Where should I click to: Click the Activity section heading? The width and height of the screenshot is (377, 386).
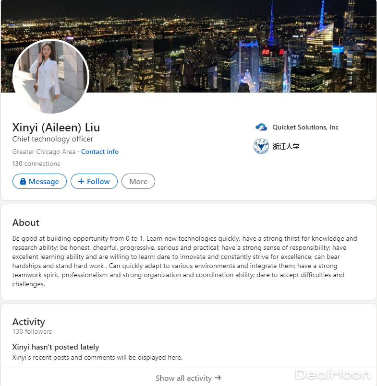click(x=29, y=322)
